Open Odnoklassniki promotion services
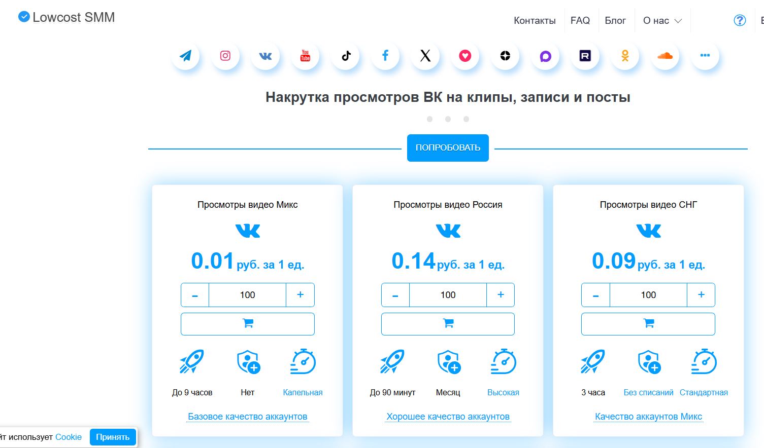Screen dimensions: 764x448 click(625, 56)
